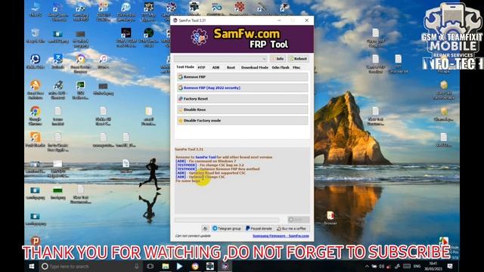Click the SamFw gear logo in the banner
The width and height of the screenshot is (484, 272).
tap(199, 37)
